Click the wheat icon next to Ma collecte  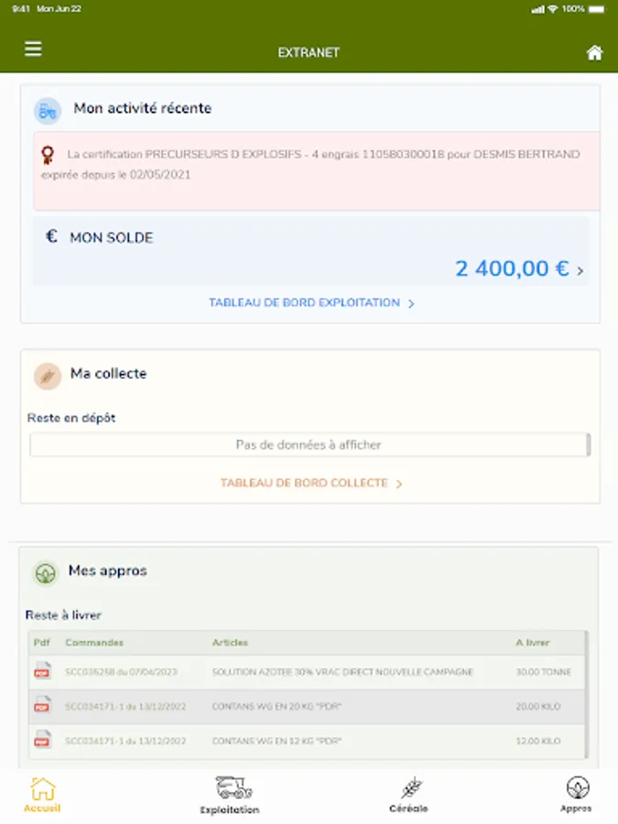(48, 375)
